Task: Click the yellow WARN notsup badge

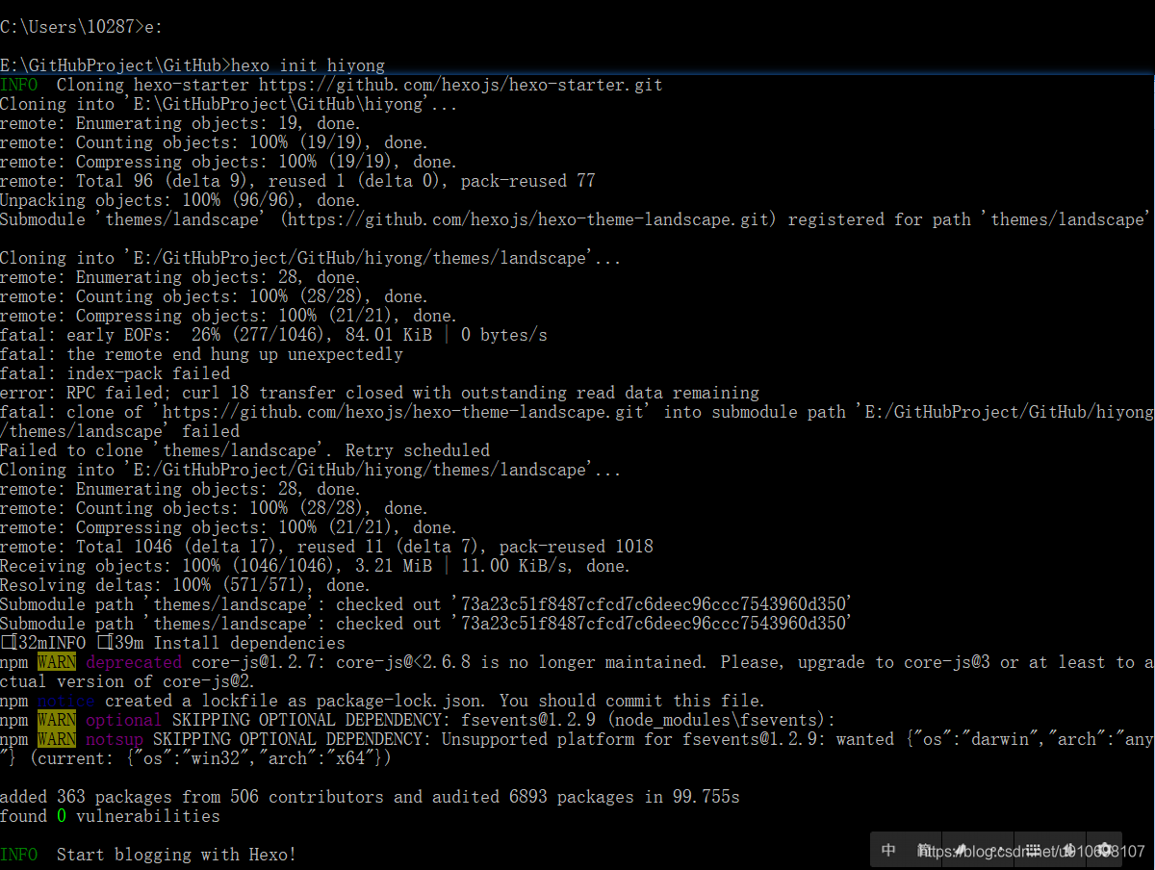Action: pyautogui.click(x=55, y=738)
